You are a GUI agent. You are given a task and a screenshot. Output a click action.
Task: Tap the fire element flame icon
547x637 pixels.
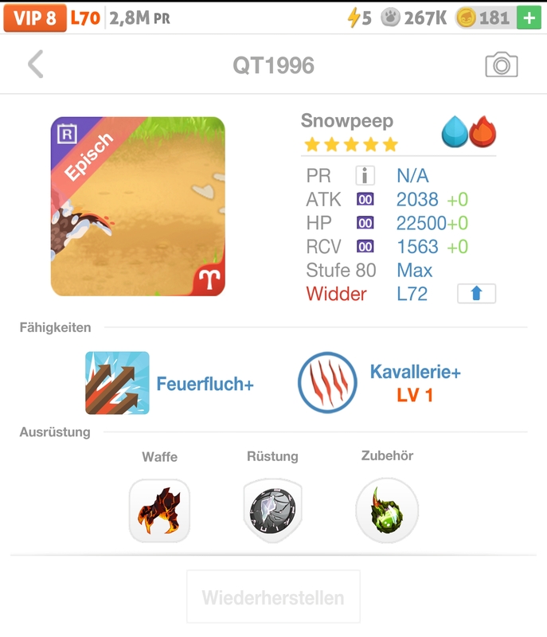(x=483, y=131)
